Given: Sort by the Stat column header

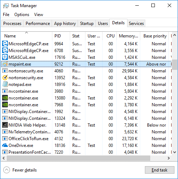Looking at the screenshot, I should [78, 36].
